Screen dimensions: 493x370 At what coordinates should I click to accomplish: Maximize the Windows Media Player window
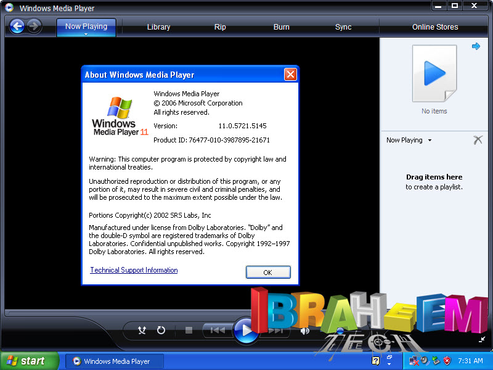[455, 6]
